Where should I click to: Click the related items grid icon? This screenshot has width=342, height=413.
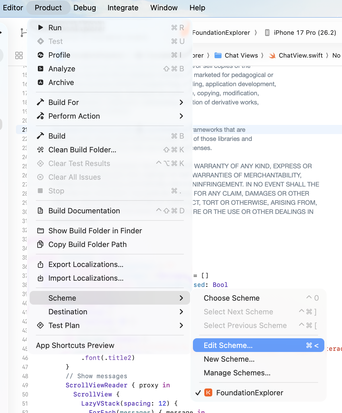coord(19,55)
